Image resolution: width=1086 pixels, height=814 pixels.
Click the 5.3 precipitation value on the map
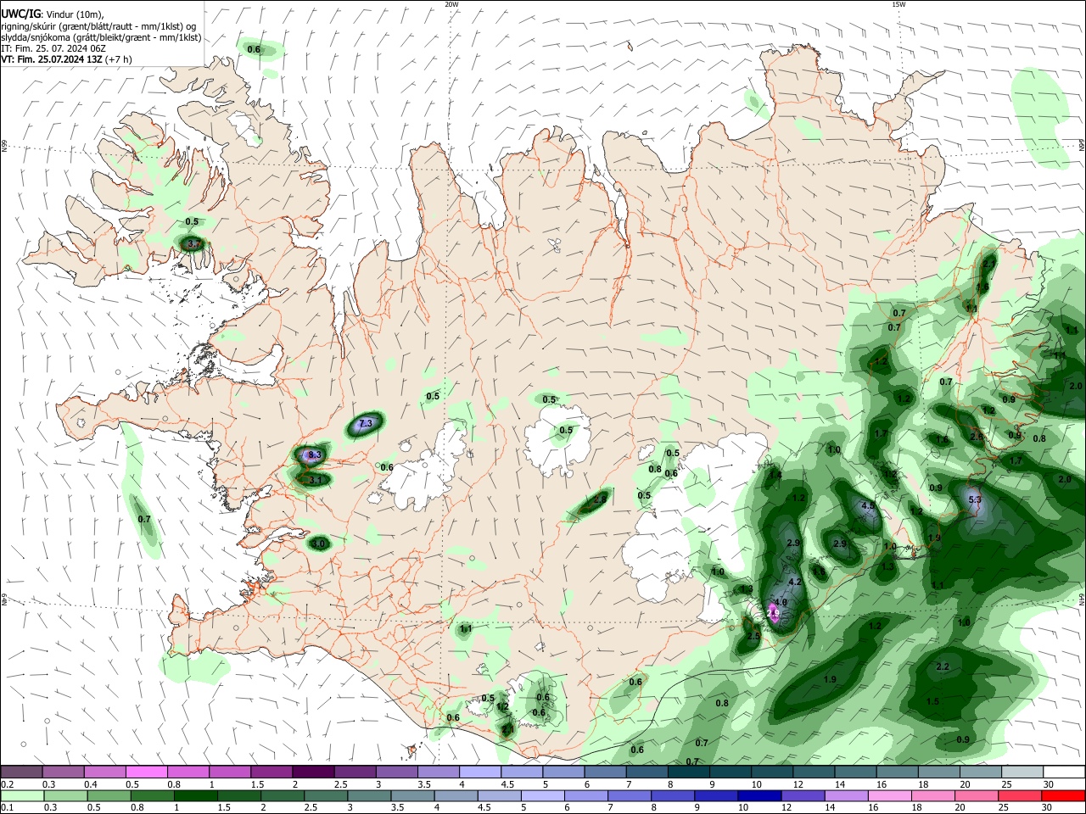click(x=975, y=500)
